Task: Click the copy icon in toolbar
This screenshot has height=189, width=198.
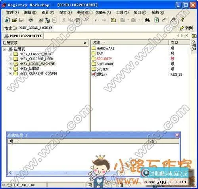Action: click(71, 20)
